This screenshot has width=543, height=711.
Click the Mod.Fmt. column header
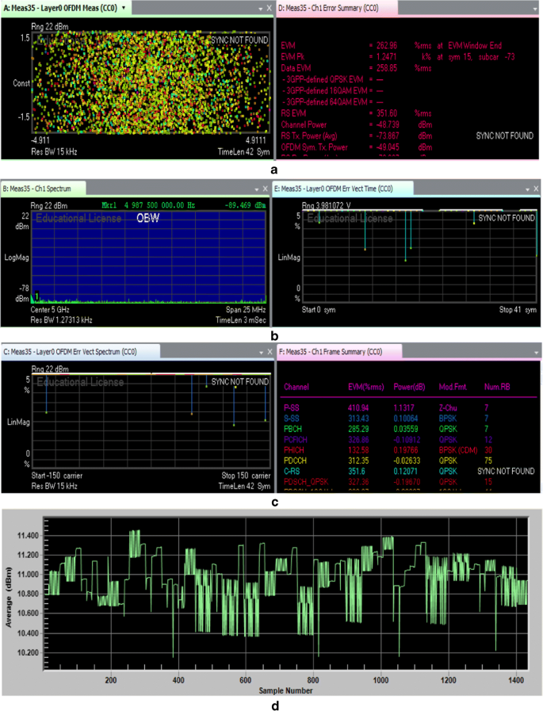click(453, 388)
